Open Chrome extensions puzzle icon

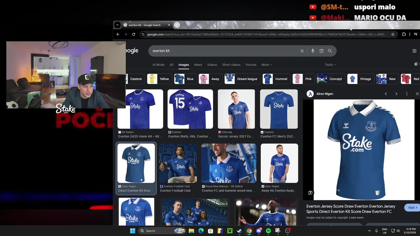[404, 34]
